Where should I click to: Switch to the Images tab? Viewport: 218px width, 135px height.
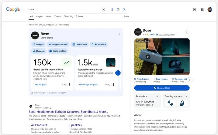(x=39, y=16)
